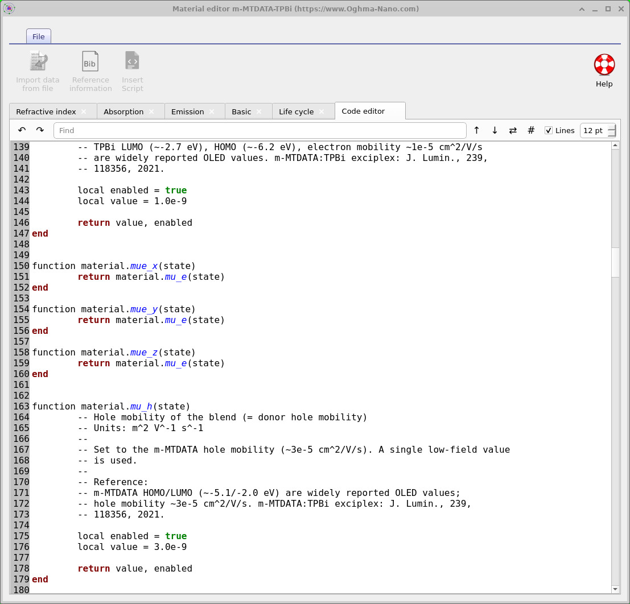The height and width of the screenshot is (604, 630).
Task: Click line 139 TPBi LUMO comment
Action: click(x=279, y=147)
